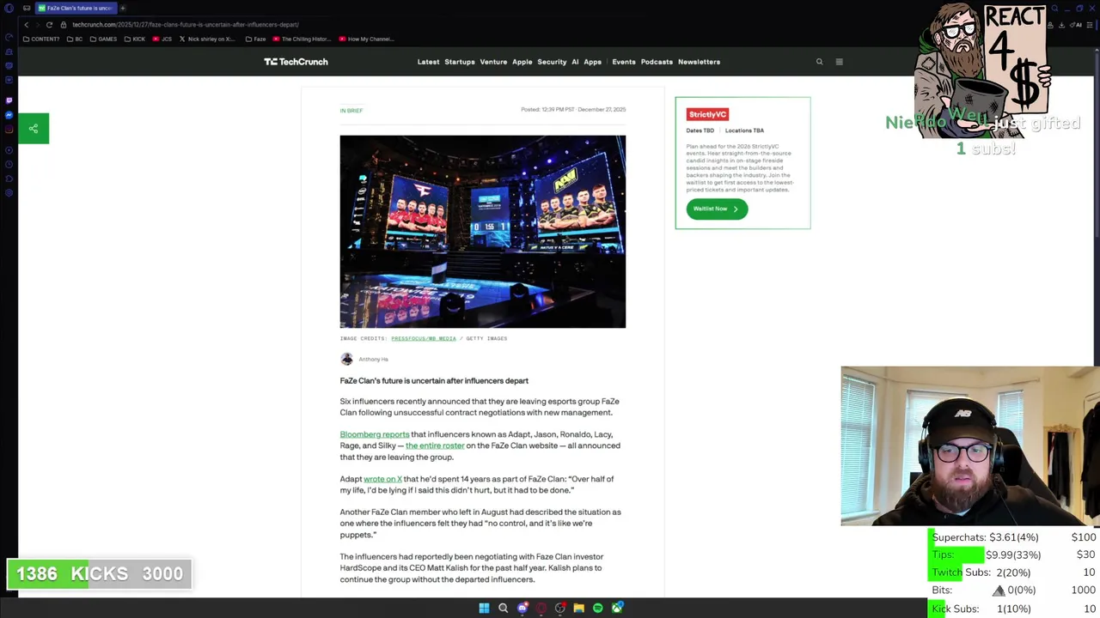Click the Waitlist Now button
Screen dimensions: 1100x618
(717, 209)
